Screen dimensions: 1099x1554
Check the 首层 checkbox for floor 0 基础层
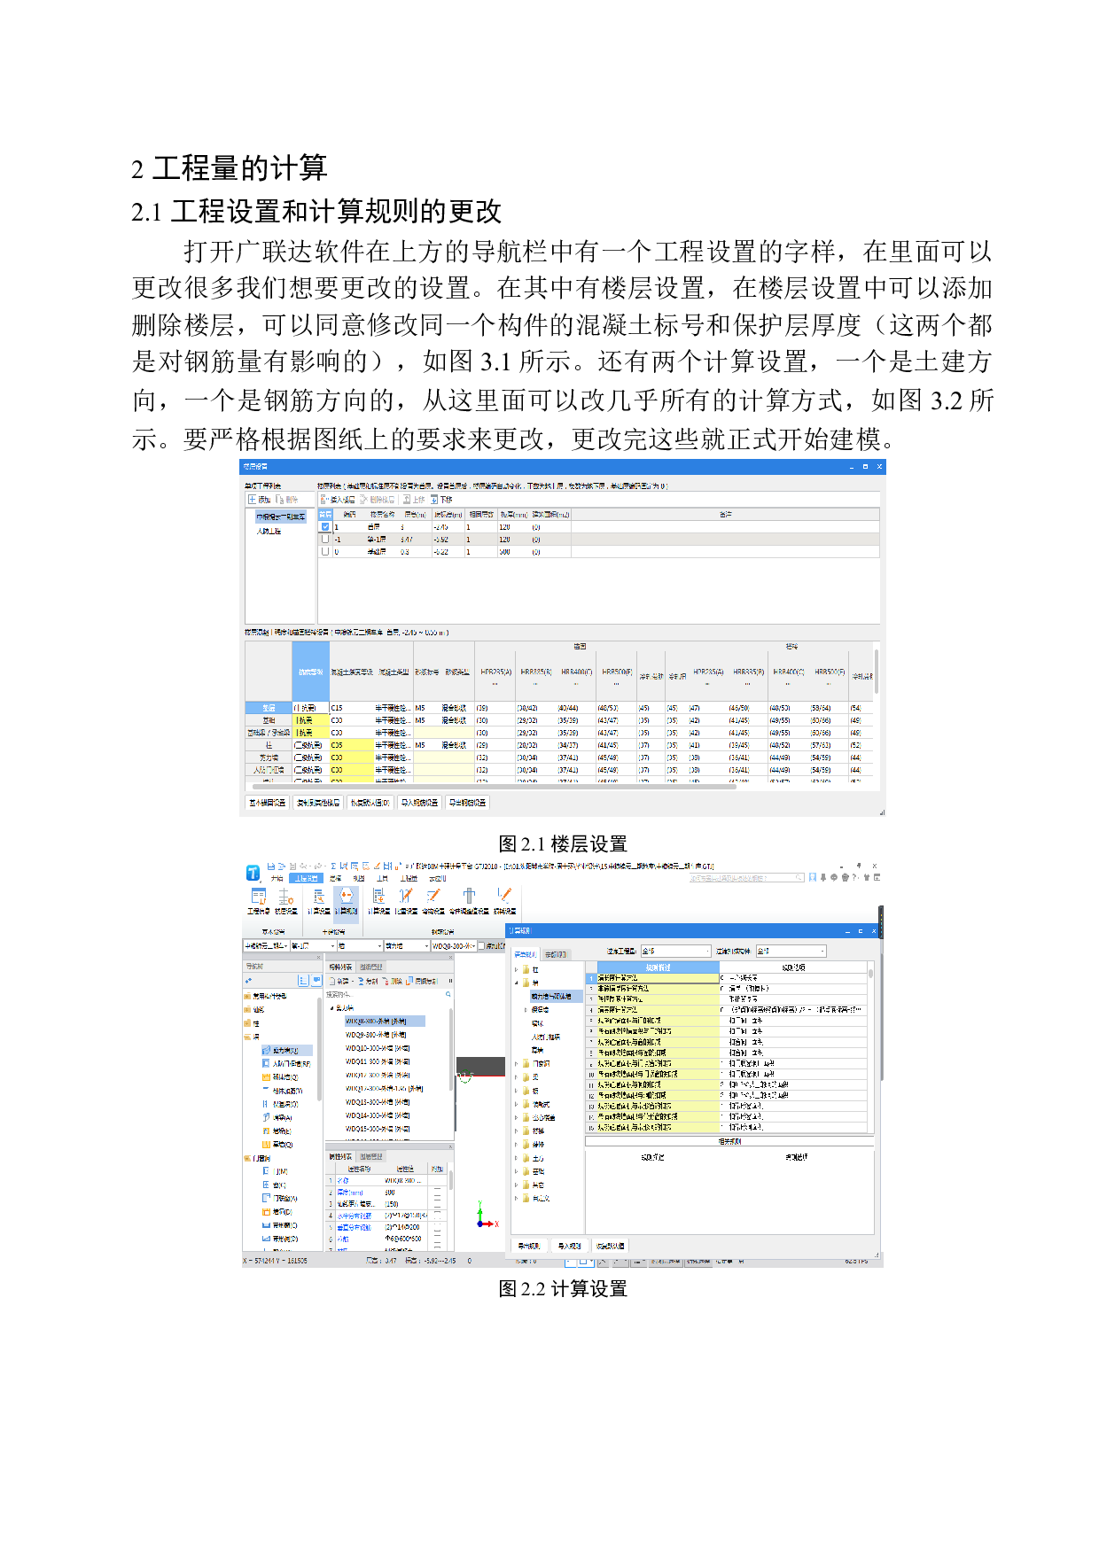(325, 551)
